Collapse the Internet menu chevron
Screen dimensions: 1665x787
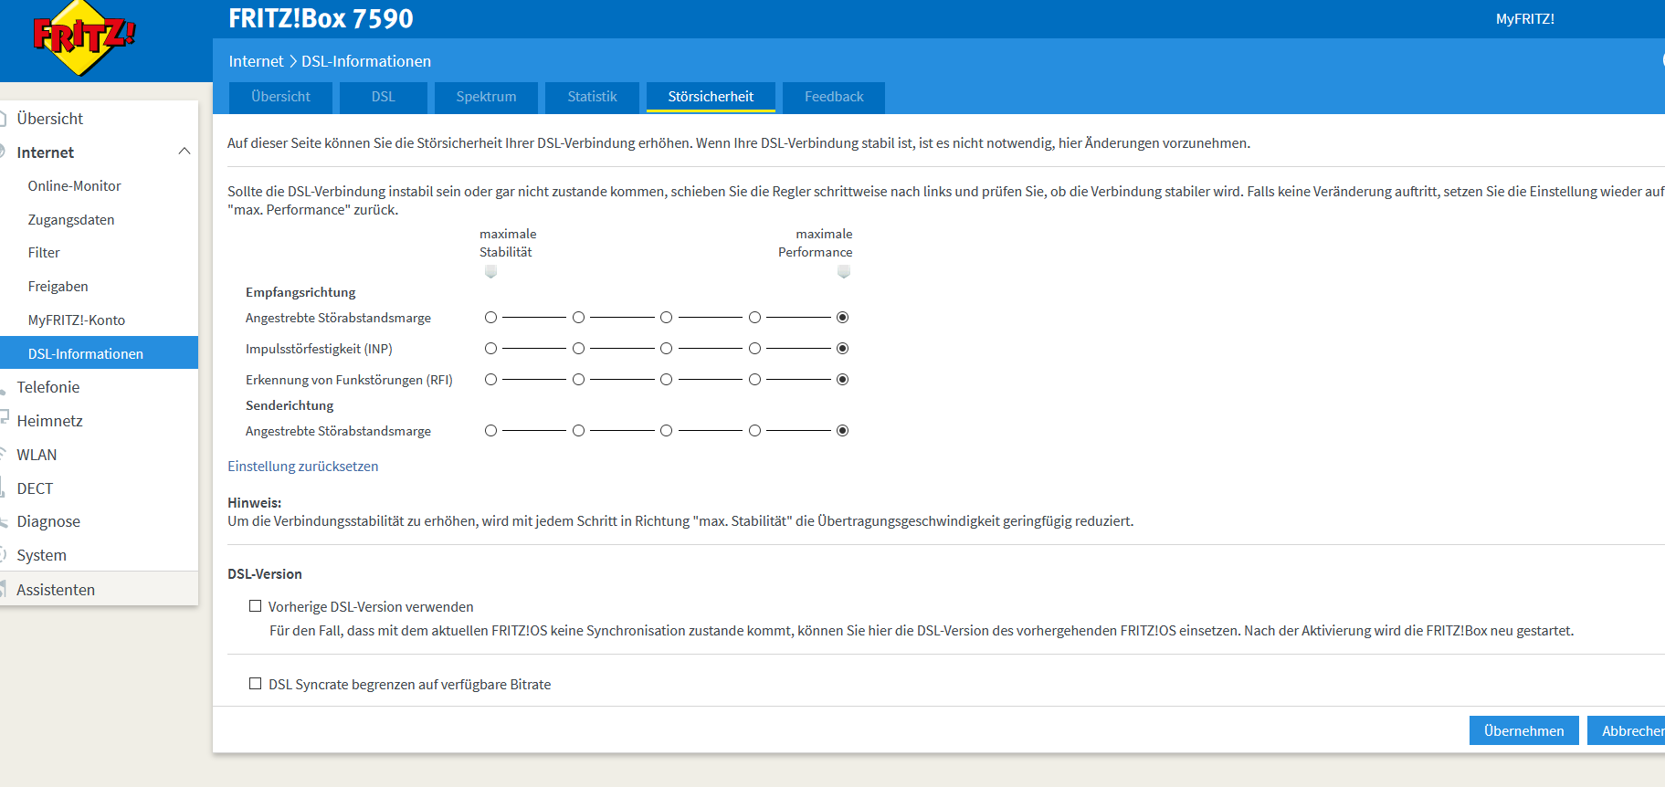(184, 152)
